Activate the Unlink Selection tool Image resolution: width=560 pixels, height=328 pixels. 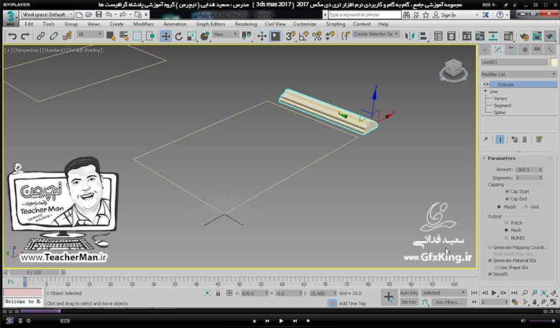point(54,36)
